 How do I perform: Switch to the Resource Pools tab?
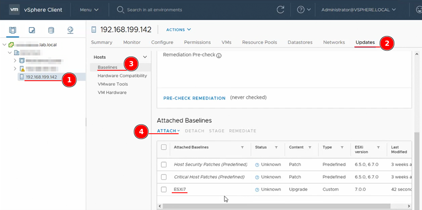(x=259, y=42)
